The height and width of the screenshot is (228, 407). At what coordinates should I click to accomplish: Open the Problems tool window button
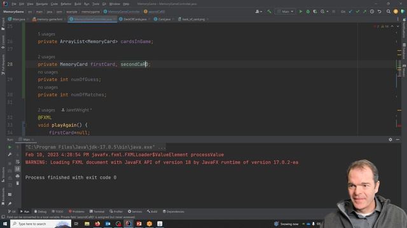[76, 212]
